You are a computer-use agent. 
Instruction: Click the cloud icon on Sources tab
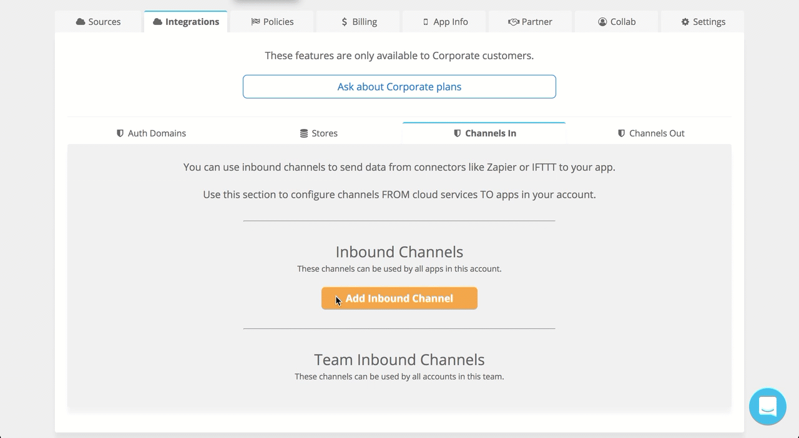click(x=81, y=22)
